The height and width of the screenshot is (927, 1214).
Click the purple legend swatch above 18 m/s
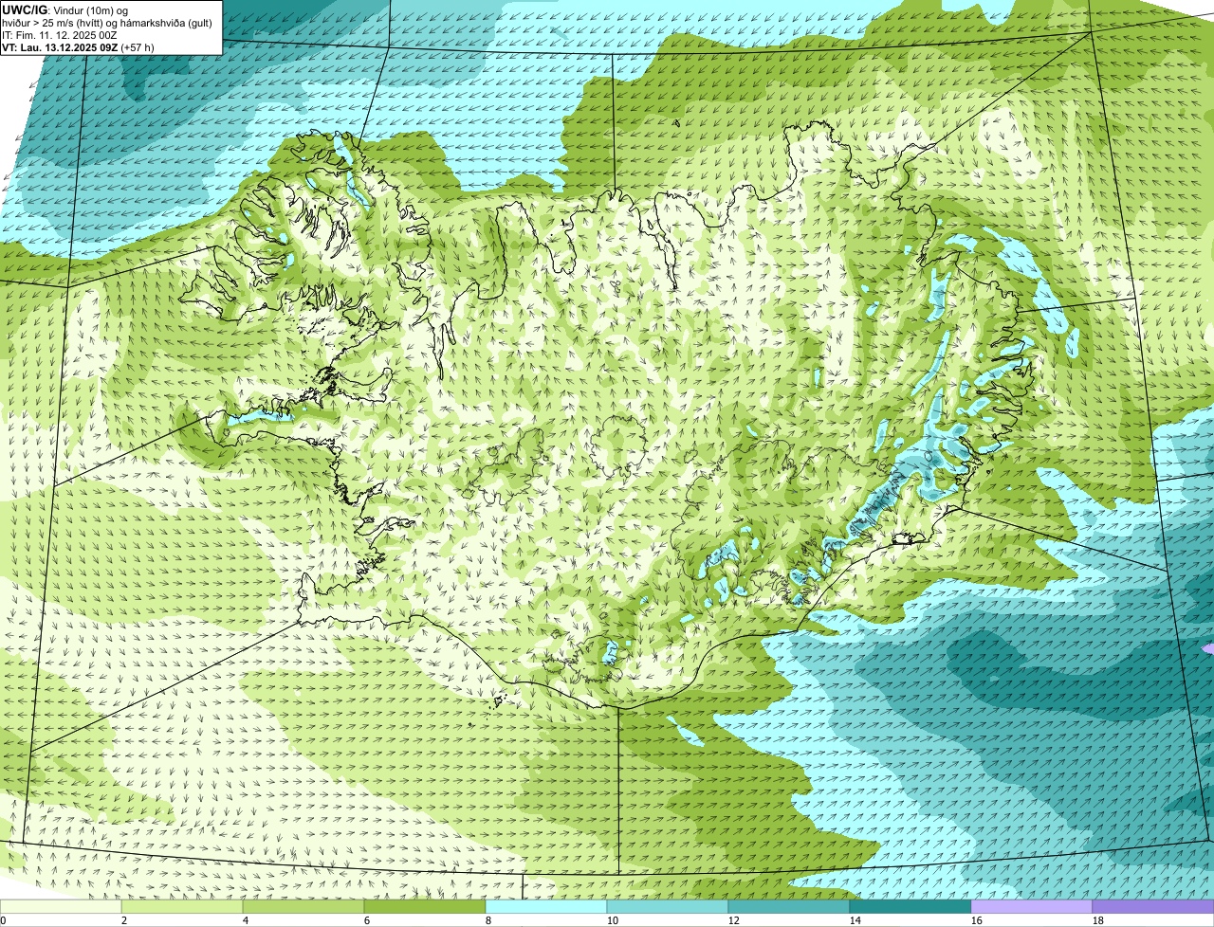1153,906
